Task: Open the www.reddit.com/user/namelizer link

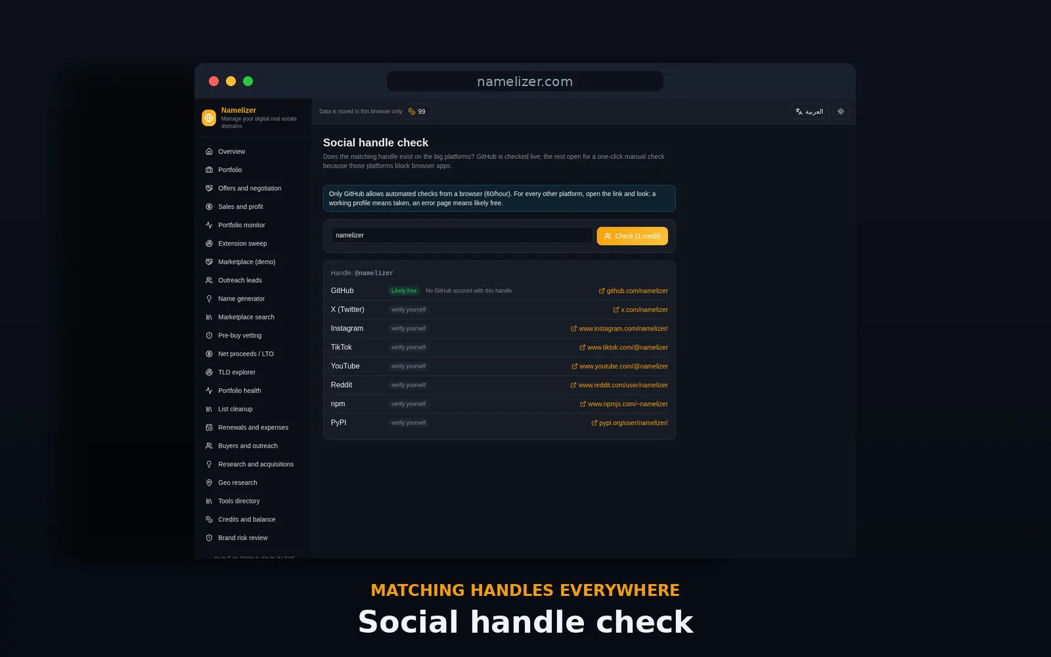Action: [x=619, y=386]
